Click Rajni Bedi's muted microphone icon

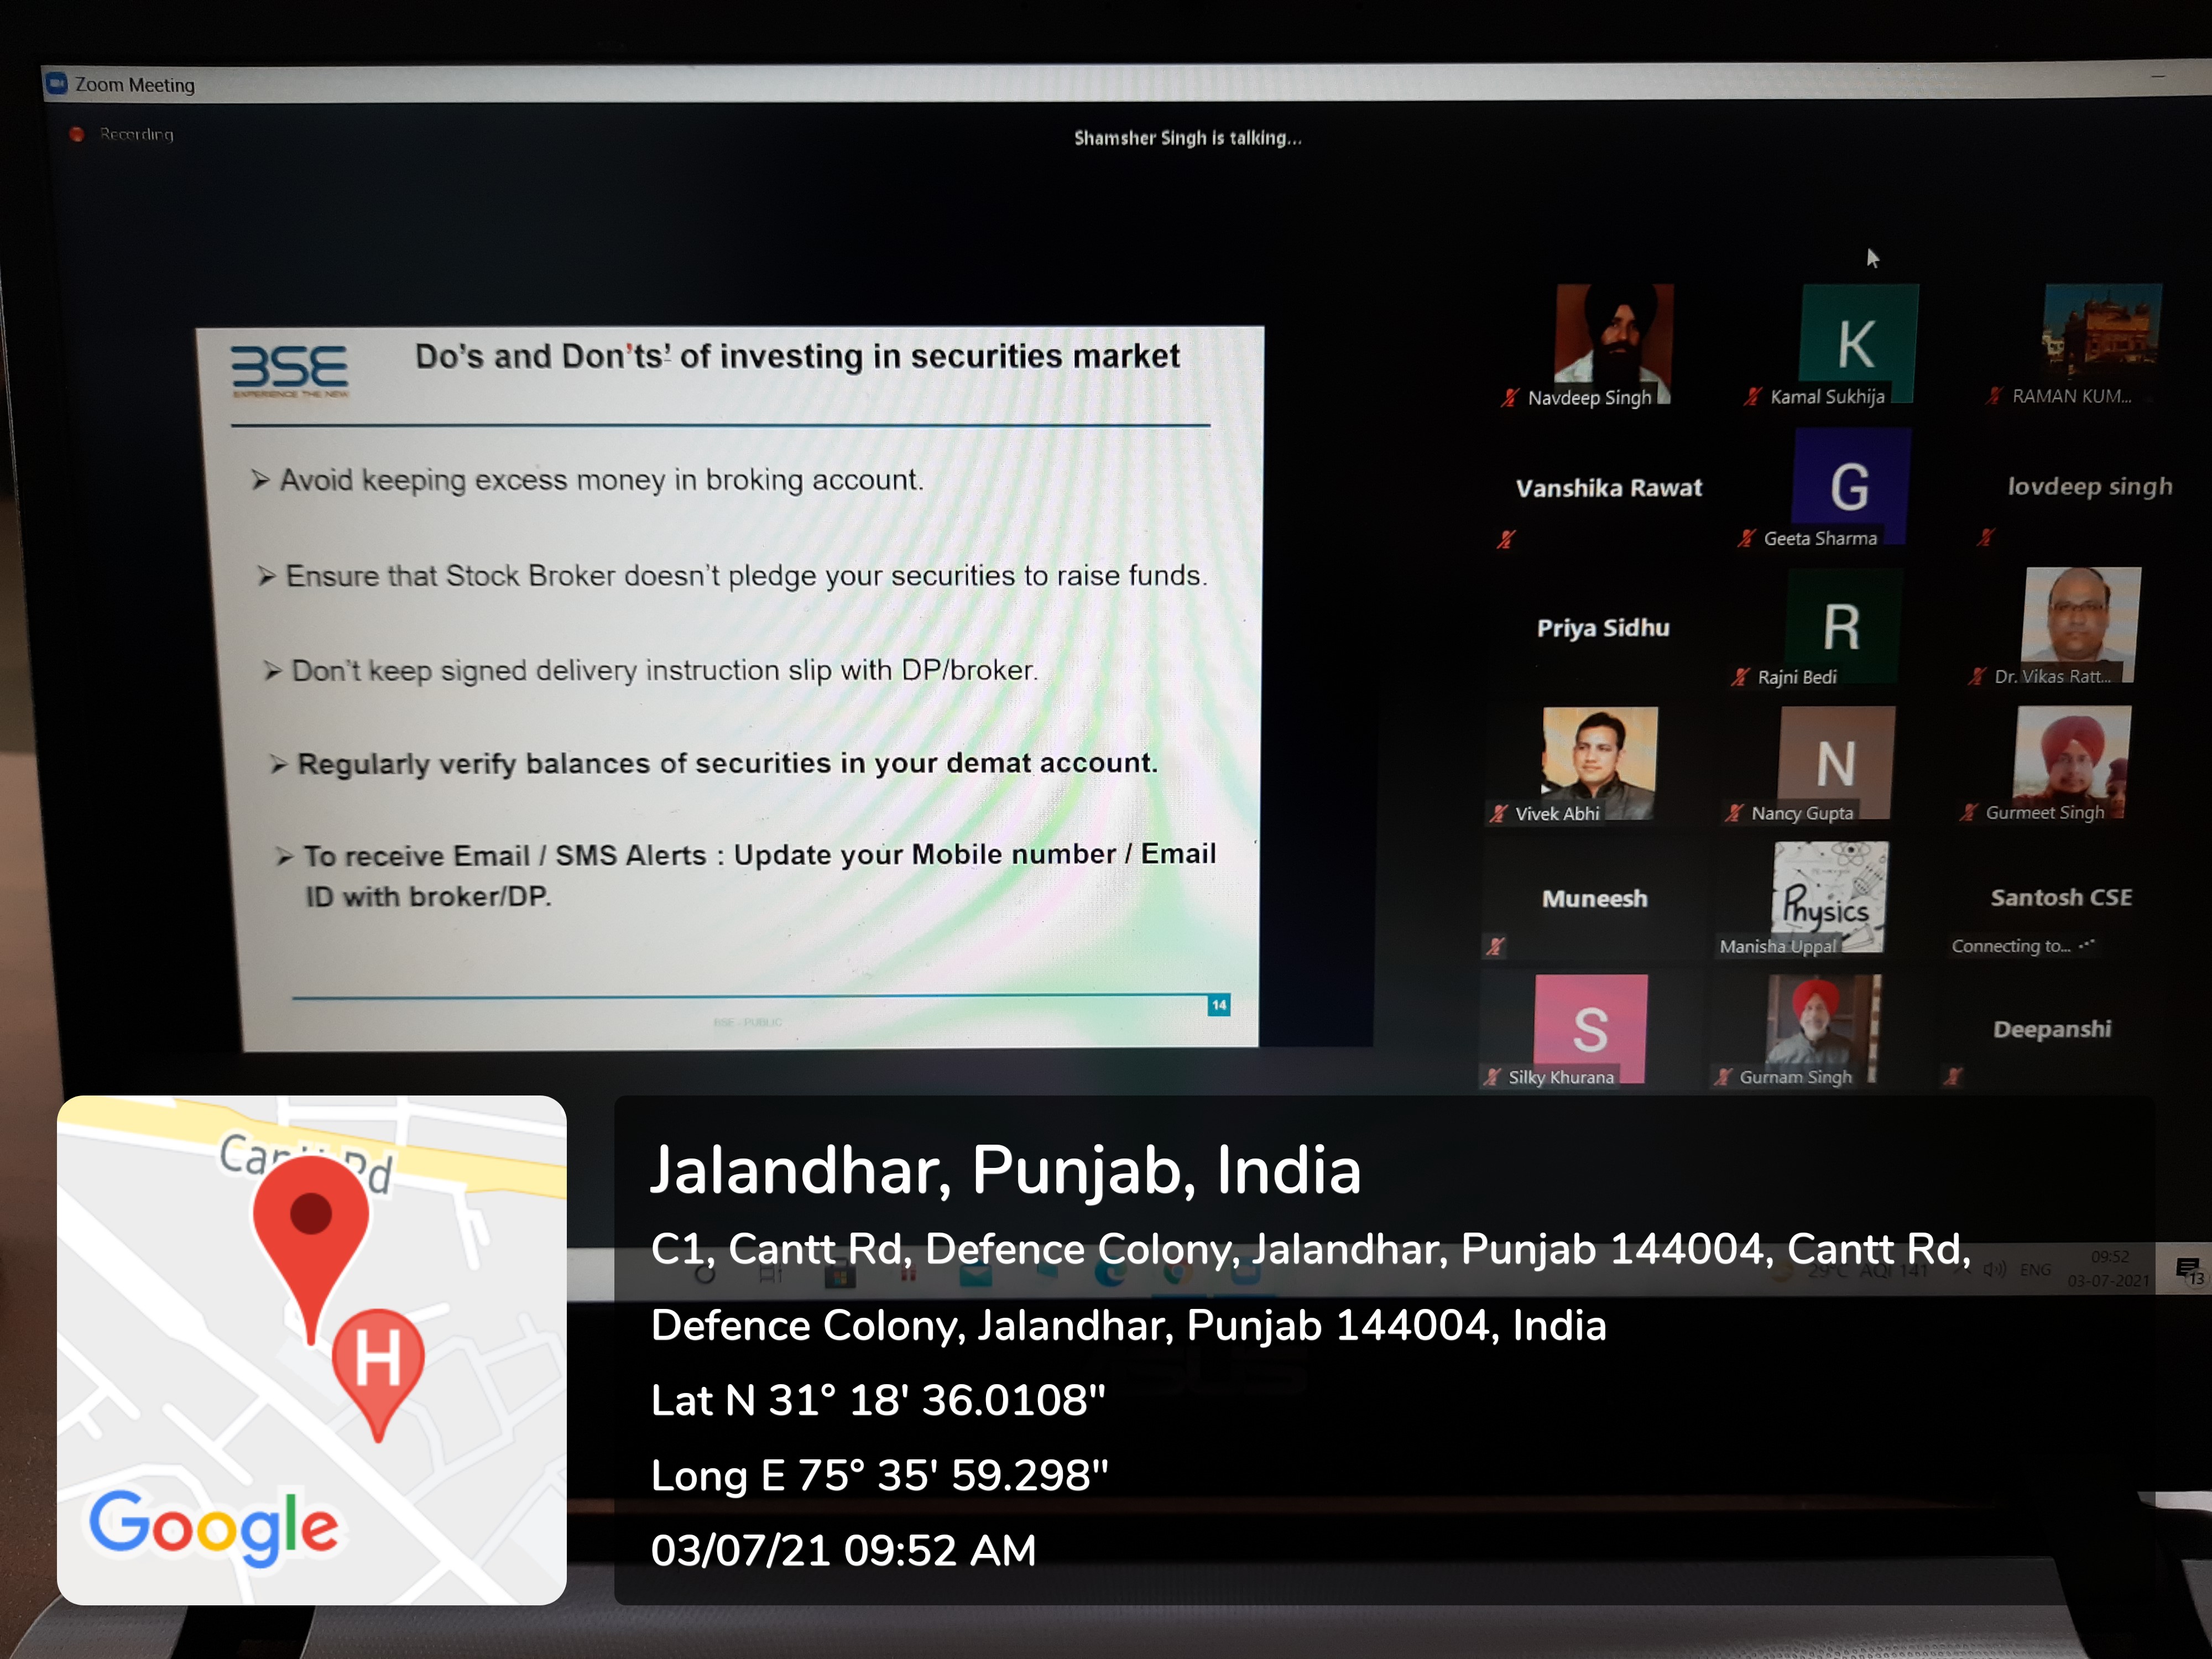click(x=1740, y=678)
